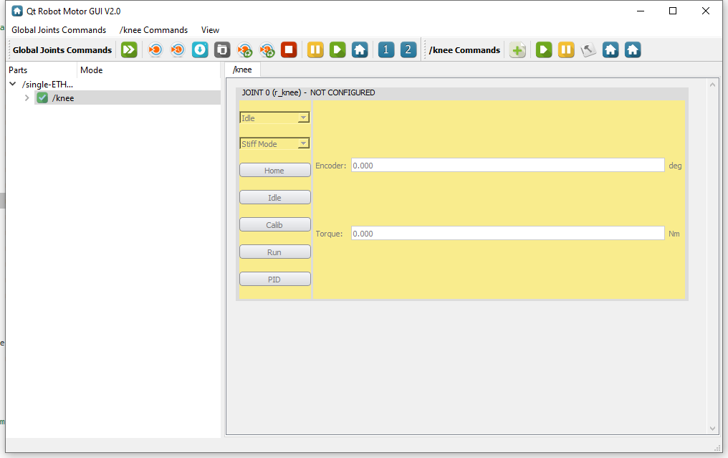Click orange timed-sequence icon with clock only

pyautogui.click(x=178, y=49)
